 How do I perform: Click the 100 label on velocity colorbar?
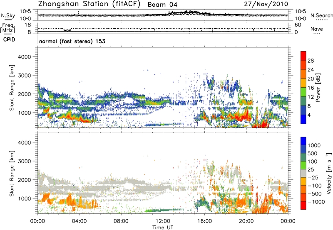[x=313, y=161]
